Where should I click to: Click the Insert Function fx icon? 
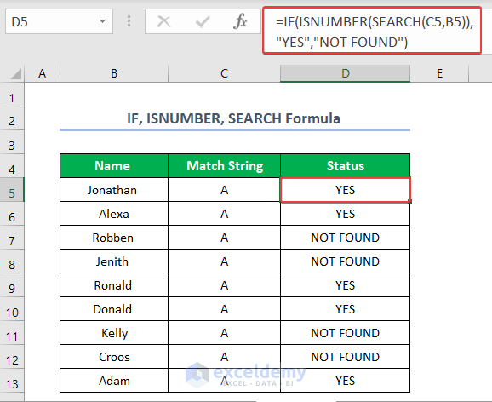pos(240,21)
